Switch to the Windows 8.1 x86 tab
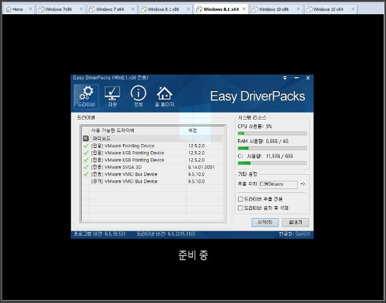 (x=163, y=10)
